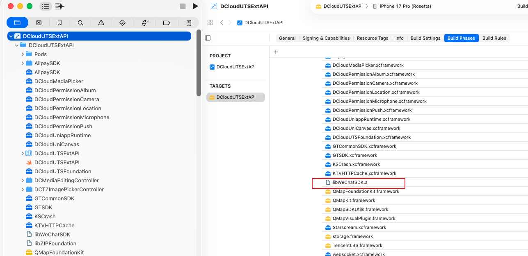Image resolution: width=528 pixels, height=256 pixels.
Task: Switch to the General tab
Action: tap(287, 38)
